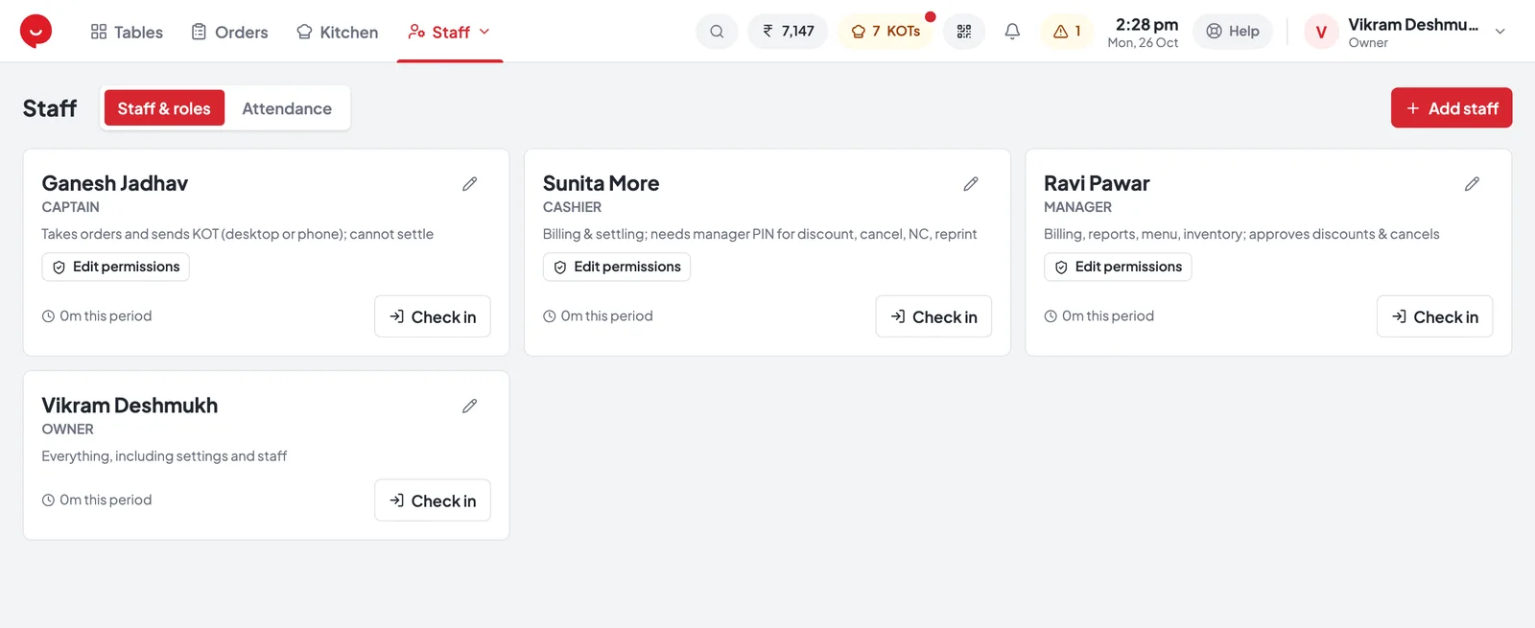Click '0m this period' on Sunita More's card

coord(606,316)
